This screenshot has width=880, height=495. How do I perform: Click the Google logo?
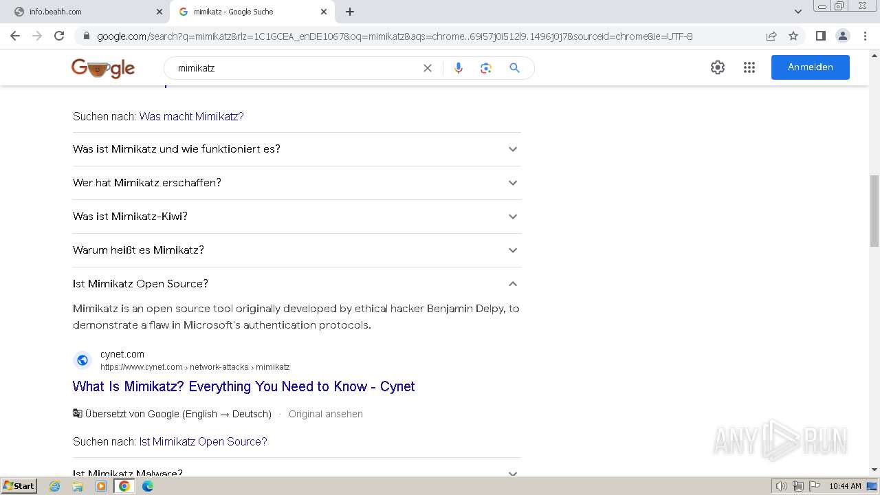click(103, 68)
